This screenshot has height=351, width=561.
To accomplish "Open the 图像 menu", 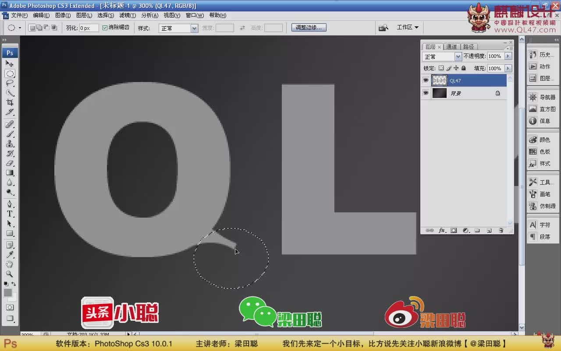I will pyautogui.click(x=63, y=15).
